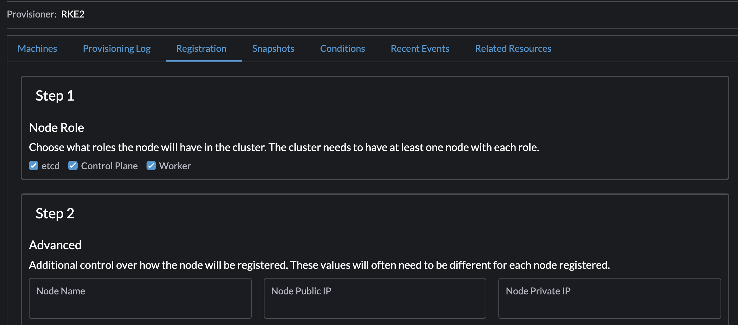This screenshot has height=325, width=738.
Task: Click the node roles description text
Action: click(x=284, y=147)
